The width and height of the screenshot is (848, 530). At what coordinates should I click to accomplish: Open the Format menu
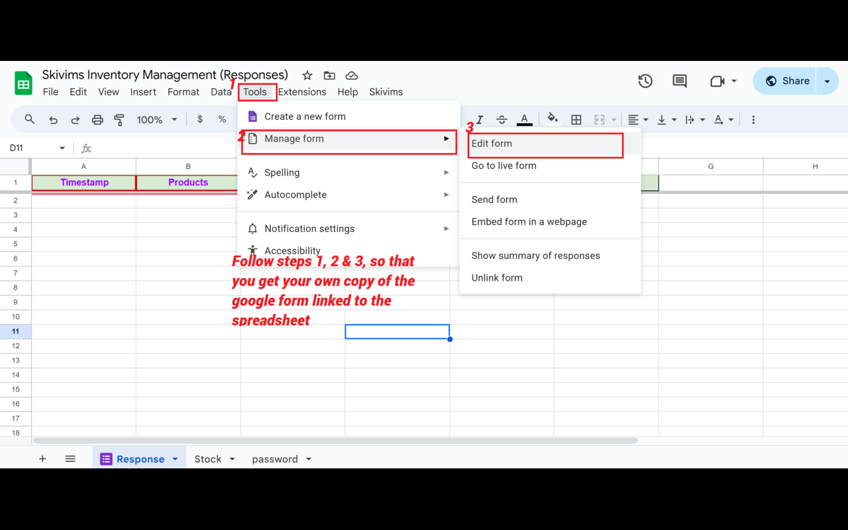tap(184, 92)
